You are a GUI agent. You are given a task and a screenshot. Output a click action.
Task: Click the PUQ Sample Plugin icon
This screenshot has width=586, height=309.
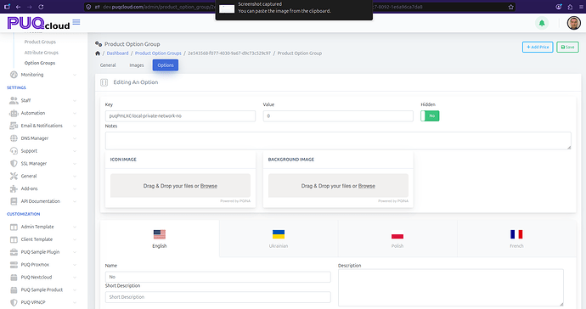[14, 252]
